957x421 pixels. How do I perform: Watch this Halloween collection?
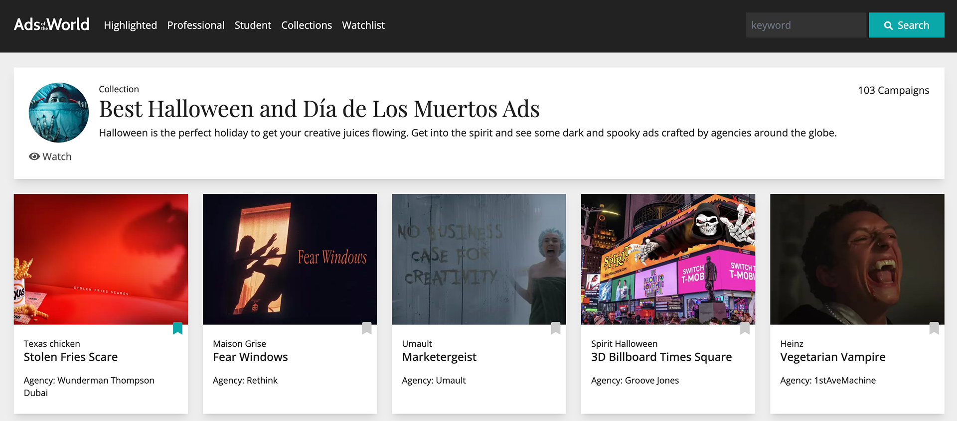[x=50, y=156]
